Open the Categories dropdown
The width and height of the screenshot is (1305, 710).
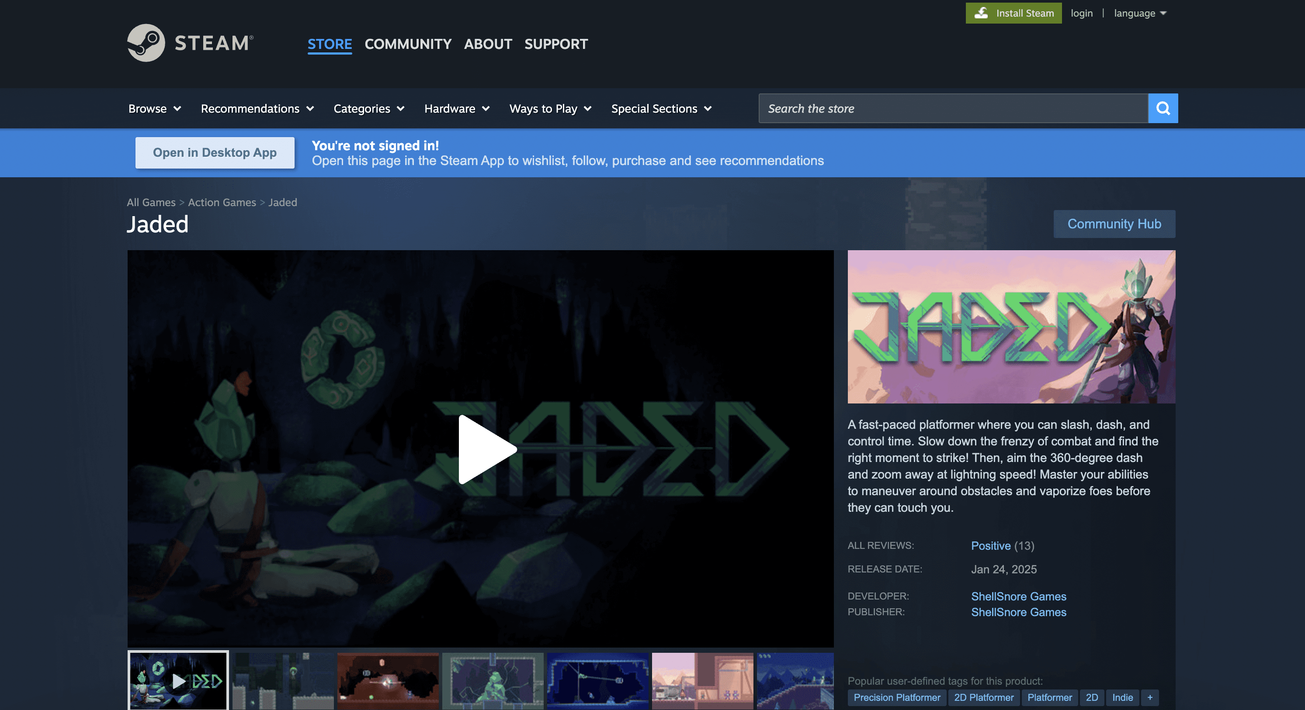click(x=369, y=109)
